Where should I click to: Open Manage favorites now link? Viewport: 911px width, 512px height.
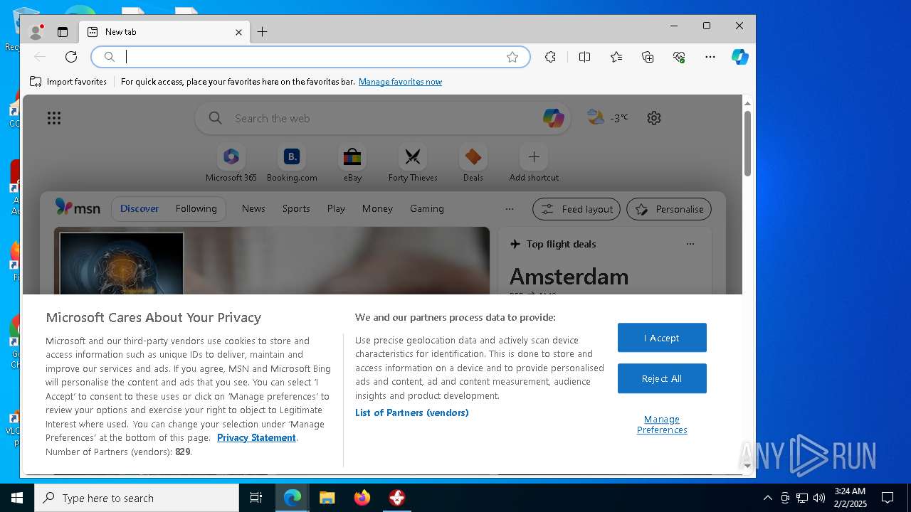click(400, 82)
